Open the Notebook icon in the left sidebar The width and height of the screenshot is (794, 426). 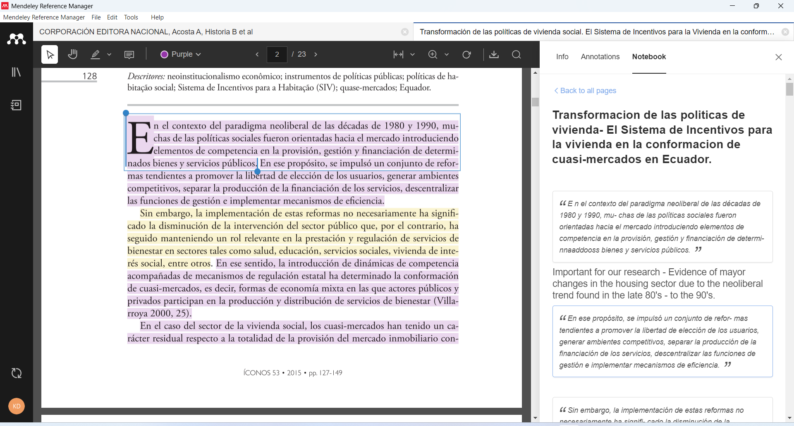tap(16, 105)
